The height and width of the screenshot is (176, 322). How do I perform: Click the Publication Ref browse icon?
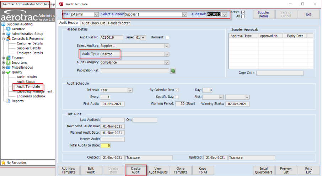tap(173, 71)
